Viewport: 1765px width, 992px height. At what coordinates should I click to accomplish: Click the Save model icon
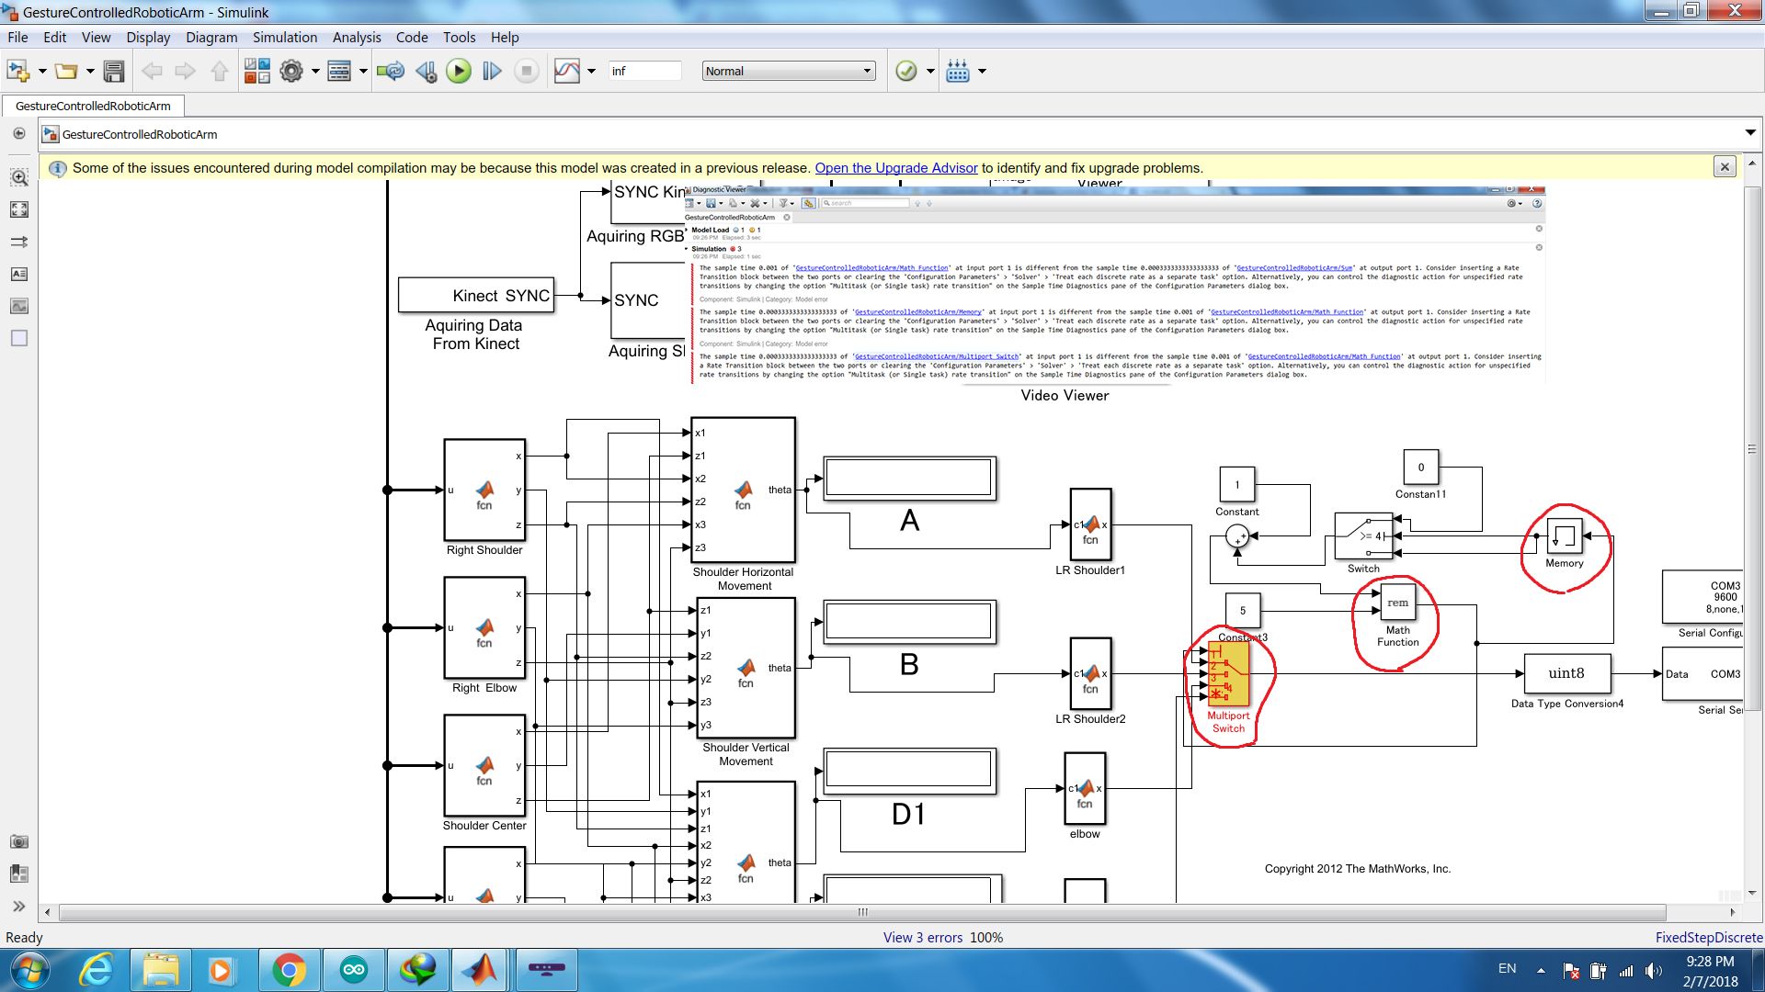114,71
